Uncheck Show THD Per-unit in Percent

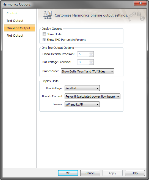point(44,40)
